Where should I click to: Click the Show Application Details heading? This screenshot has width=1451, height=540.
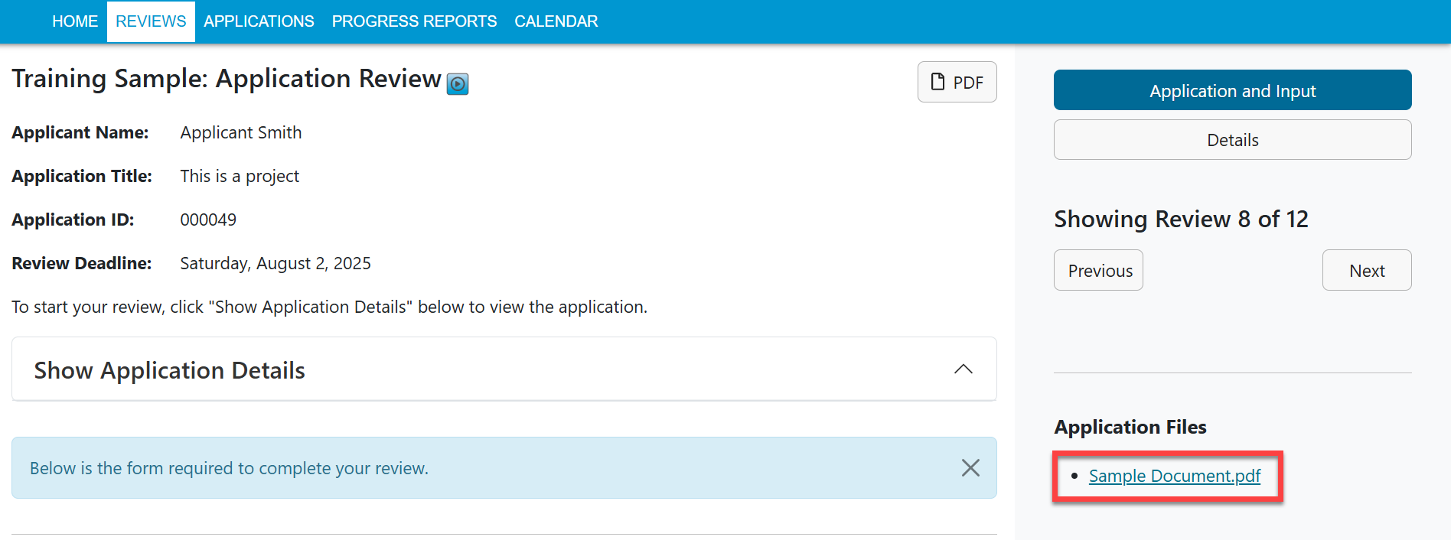[170, 370]
